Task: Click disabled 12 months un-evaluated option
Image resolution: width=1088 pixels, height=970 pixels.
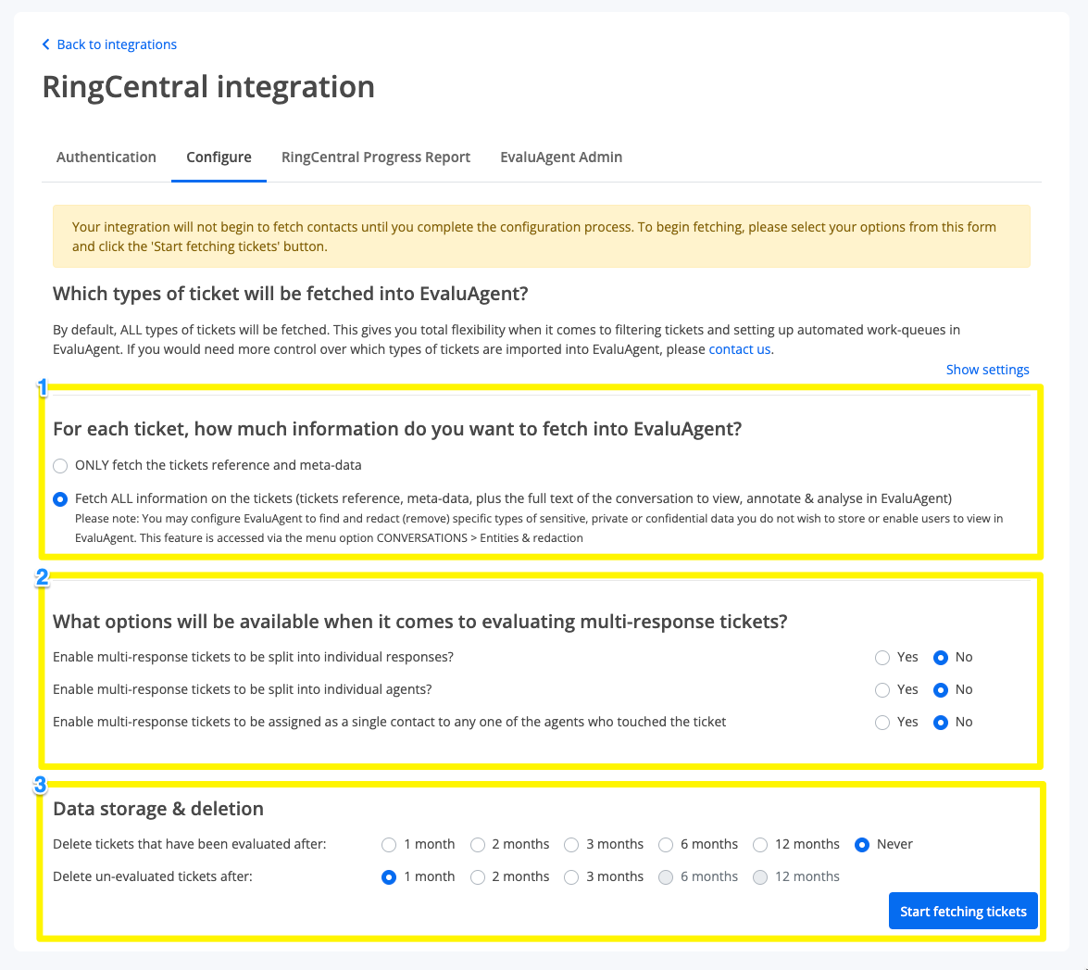Action: click(x=760, y=877)
